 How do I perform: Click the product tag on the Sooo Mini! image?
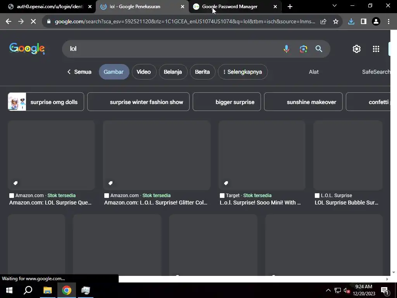(226, 183)
